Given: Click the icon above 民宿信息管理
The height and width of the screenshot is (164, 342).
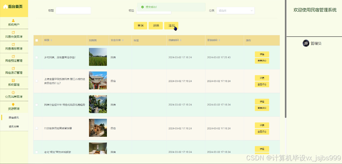Looking at the screenshot, I should click(13, 45).
